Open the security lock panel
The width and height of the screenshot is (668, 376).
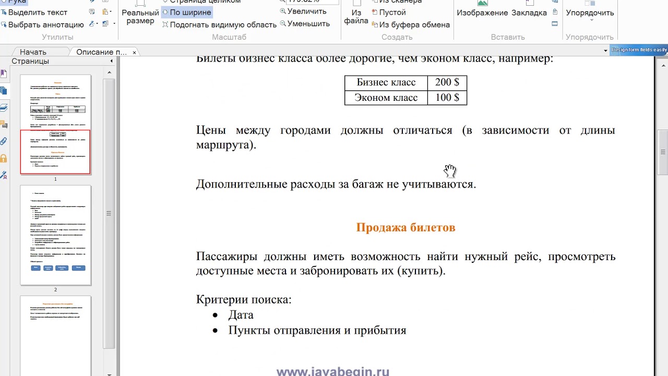(4, 158)
